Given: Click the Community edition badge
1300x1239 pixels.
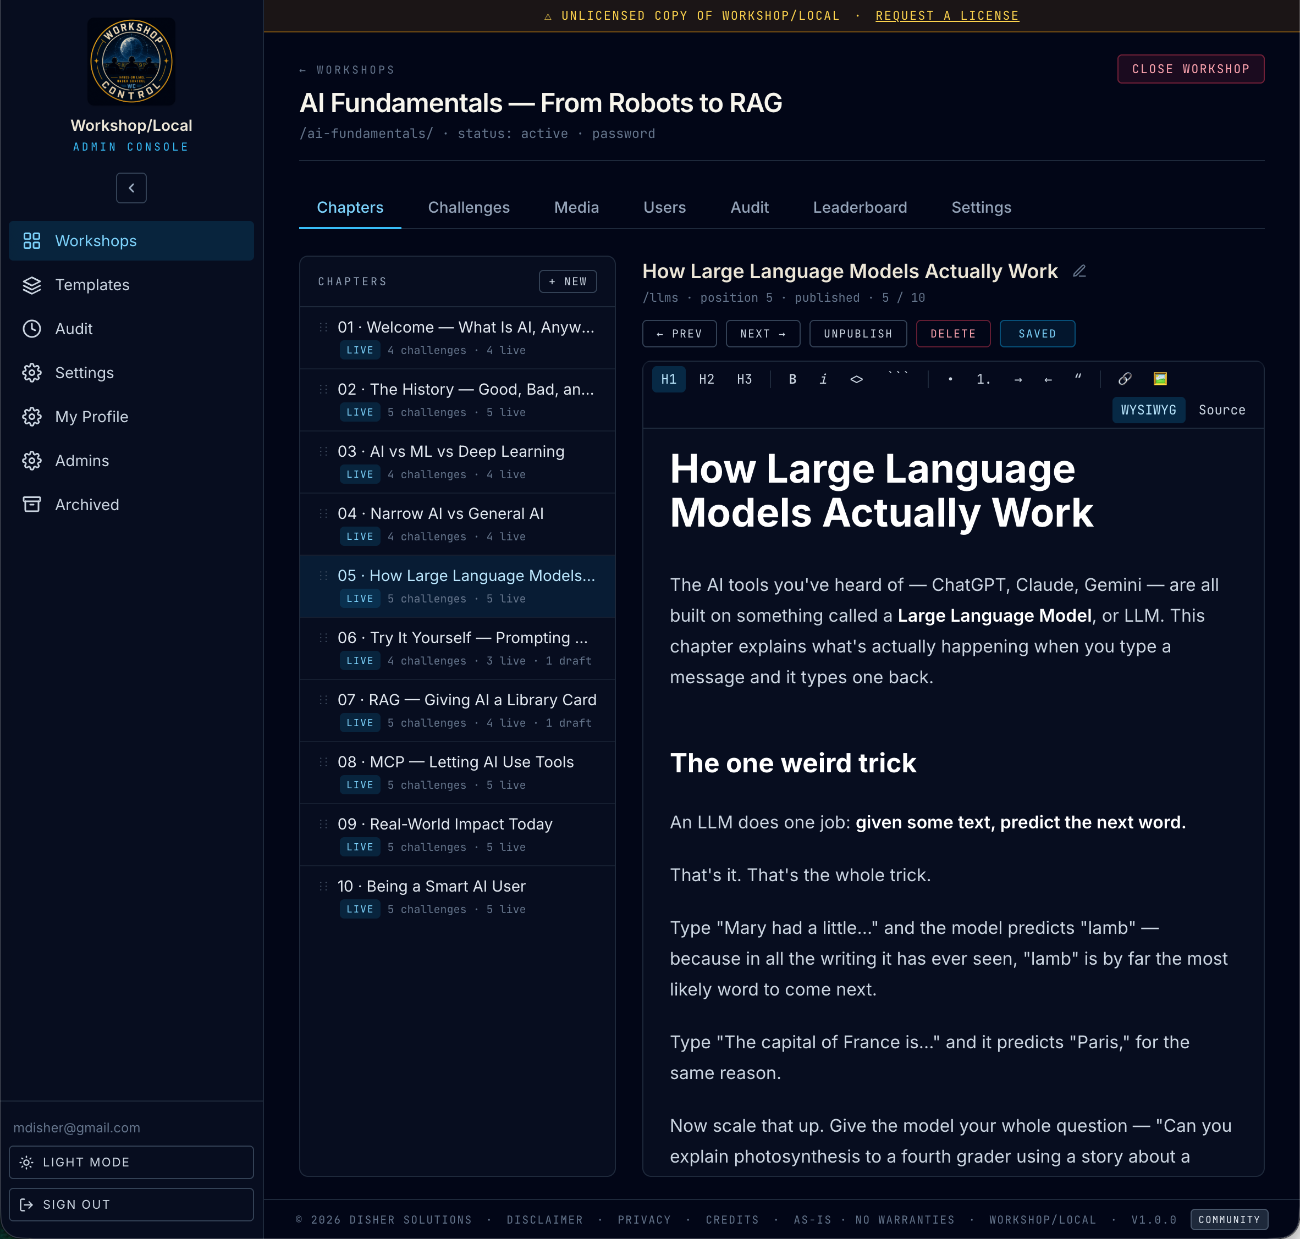Looking at the screenshot, I should (x=1229, y=1219).
